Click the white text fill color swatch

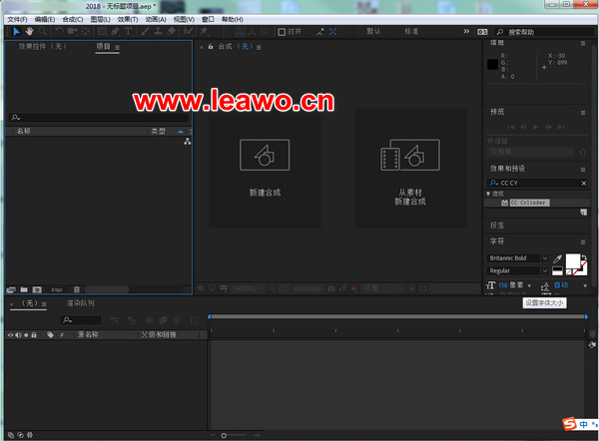click(572, 261)
